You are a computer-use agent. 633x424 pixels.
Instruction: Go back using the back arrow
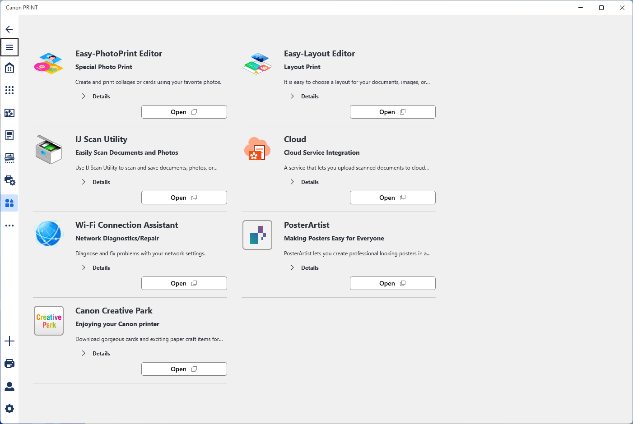point(9,29)
